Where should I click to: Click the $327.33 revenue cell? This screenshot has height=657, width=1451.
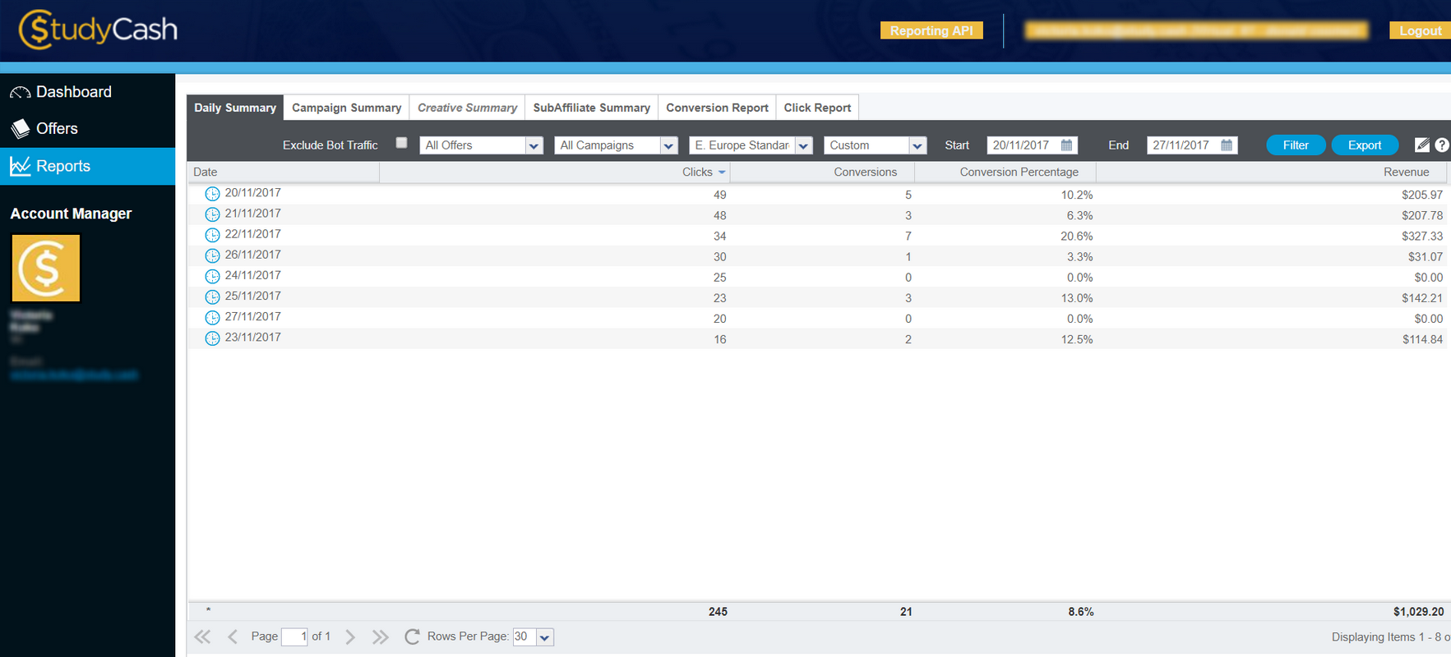click(x=1422, y=236)
